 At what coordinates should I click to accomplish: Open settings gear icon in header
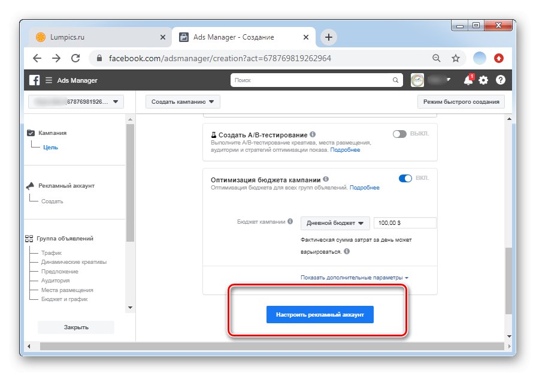coord(483,80)
